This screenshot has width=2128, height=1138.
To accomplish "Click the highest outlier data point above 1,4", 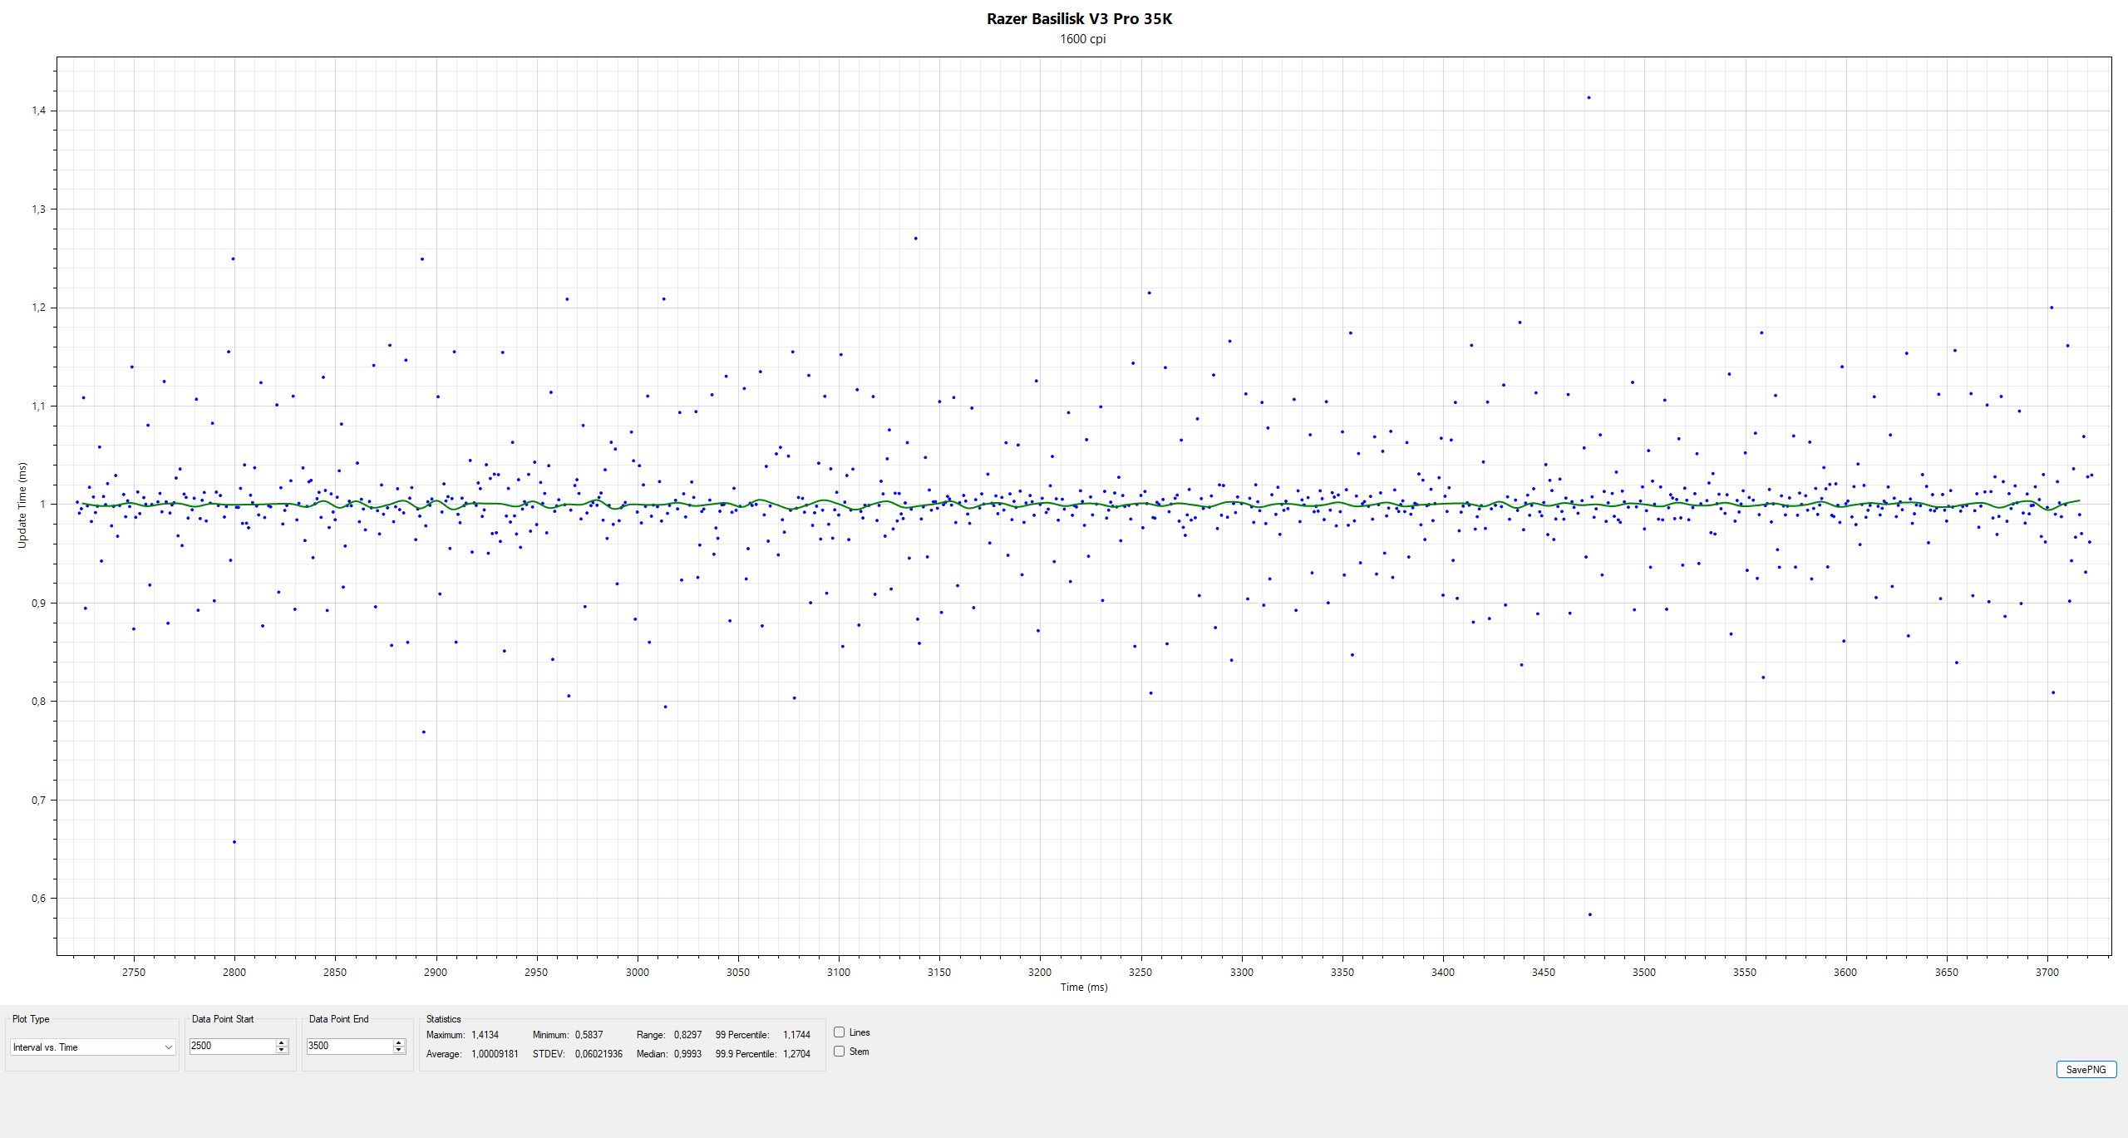I will tap(1589, 97).
